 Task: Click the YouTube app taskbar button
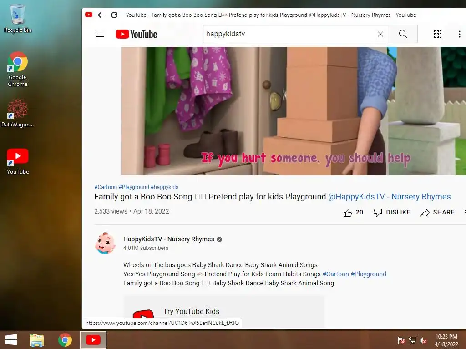pyautogui.click(x=93, y=340)
